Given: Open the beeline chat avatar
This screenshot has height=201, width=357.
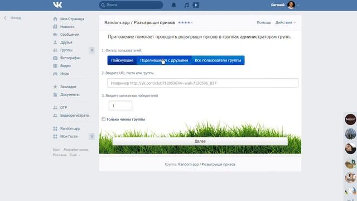Looking at the screenshot, I should coord(350,119).
